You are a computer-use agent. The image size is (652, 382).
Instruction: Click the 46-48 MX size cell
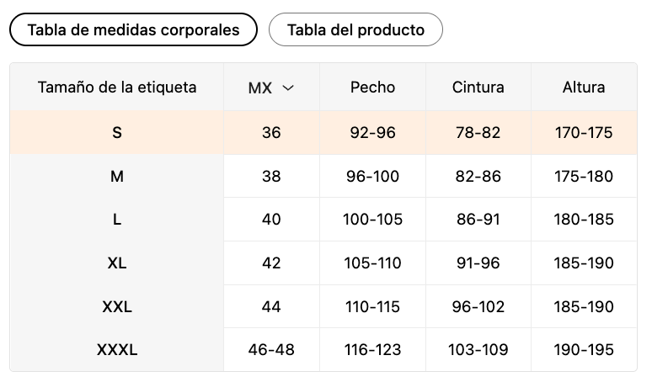[271, 350]
